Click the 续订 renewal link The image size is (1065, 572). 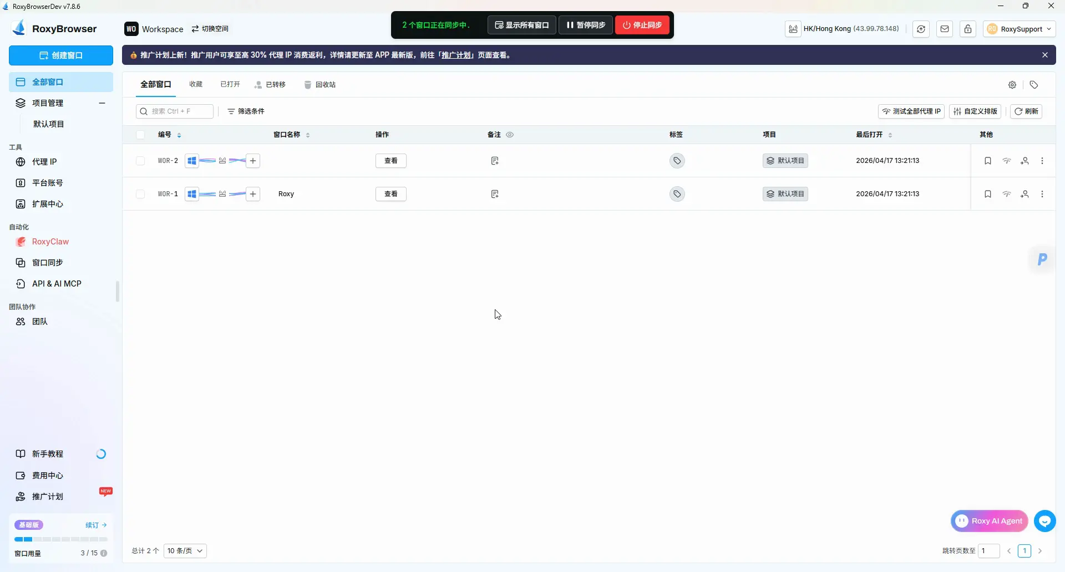tap(96, 525)
